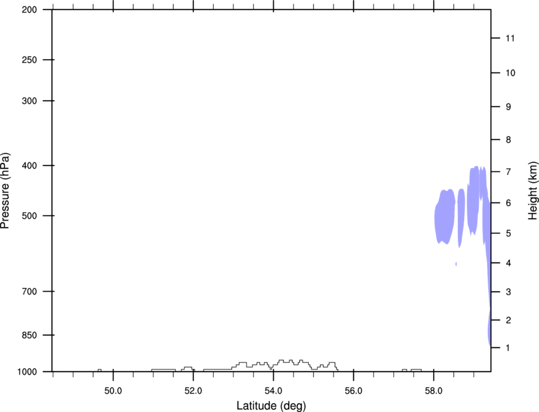Click the 11 km height label
Screen dimensions: 539x412
[510, 38]
